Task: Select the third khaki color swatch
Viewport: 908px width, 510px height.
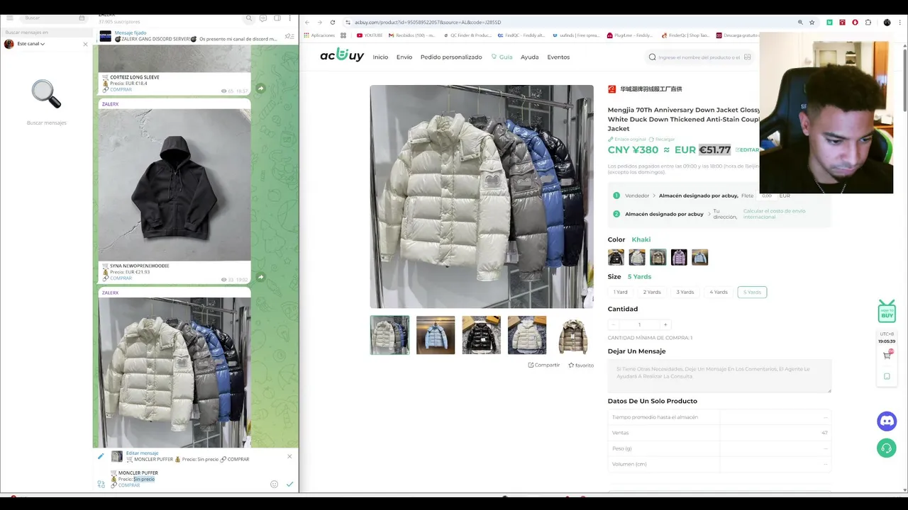Action: tap(658, 257)
